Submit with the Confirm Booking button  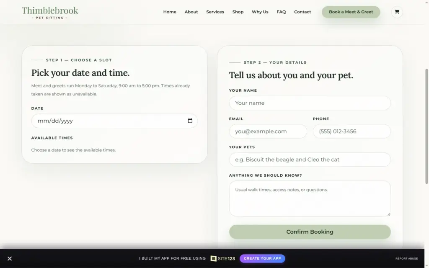tap(310, 232)
